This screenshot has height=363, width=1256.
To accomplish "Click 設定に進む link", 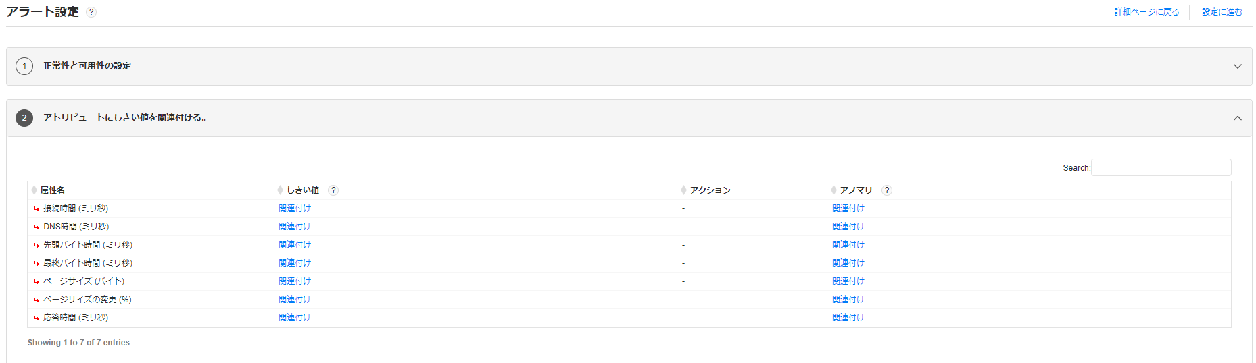I will click(1222, 12).
